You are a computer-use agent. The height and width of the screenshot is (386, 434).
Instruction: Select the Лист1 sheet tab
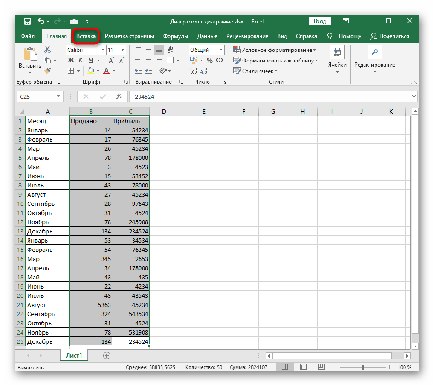click(74, 355)
